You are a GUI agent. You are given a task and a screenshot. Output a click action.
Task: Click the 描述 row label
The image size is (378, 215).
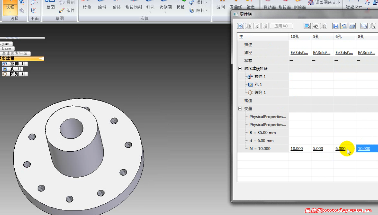click(x=248, y=44)
